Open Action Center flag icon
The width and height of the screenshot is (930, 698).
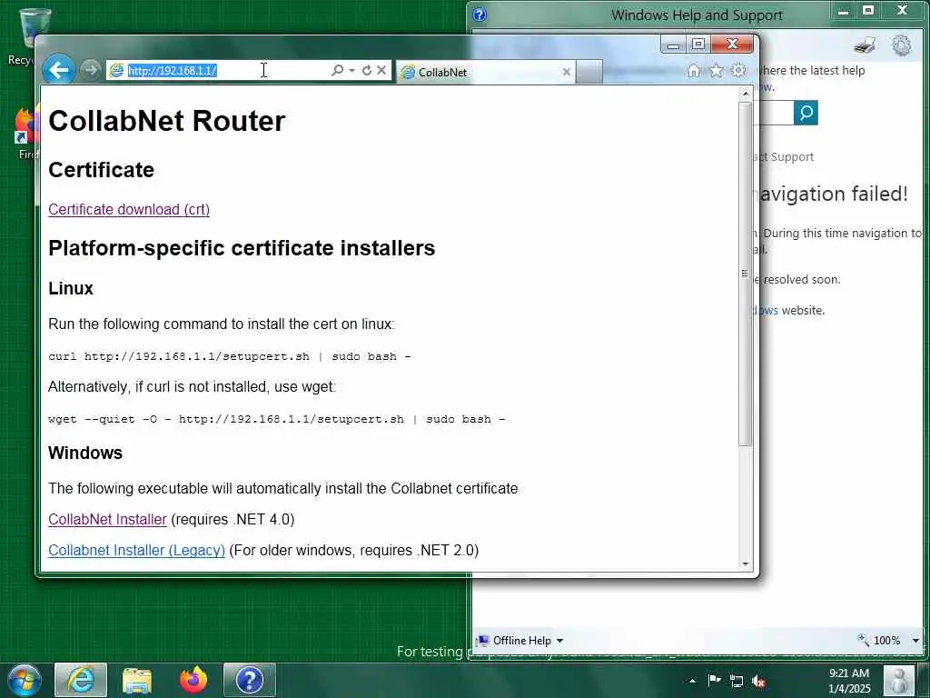(714, 680)
